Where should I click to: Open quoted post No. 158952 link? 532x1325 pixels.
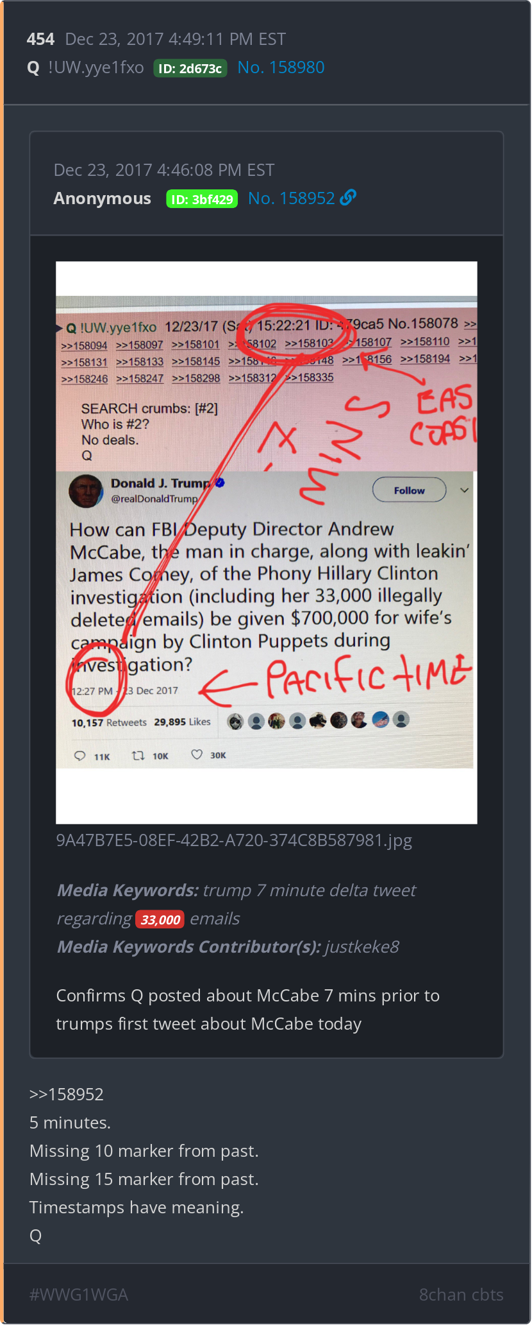pyautogui.click(x=291, y=198)
